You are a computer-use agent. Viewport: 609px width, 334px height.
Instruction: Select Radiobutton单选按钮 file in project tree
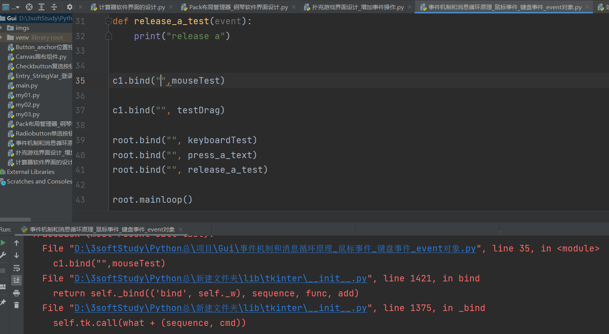coord(40,133)
